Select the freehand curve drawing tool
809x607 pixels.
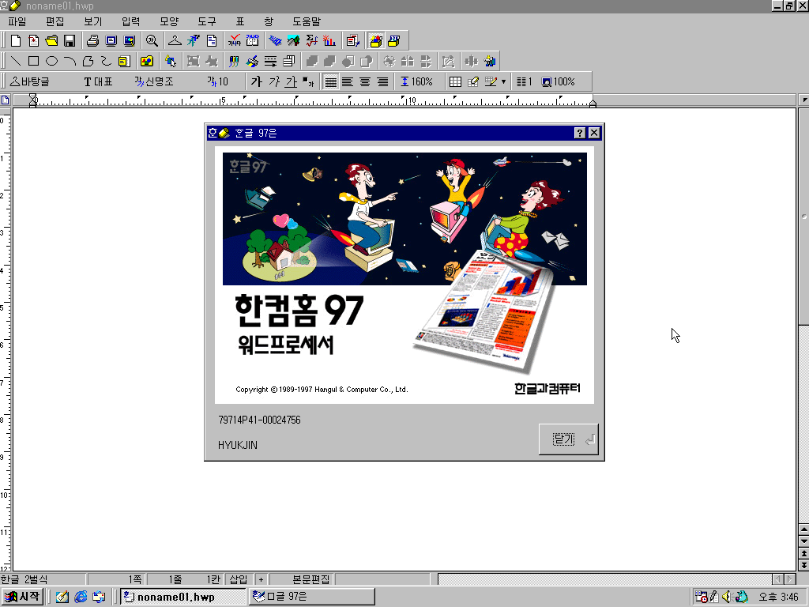(x=106, y=62)
